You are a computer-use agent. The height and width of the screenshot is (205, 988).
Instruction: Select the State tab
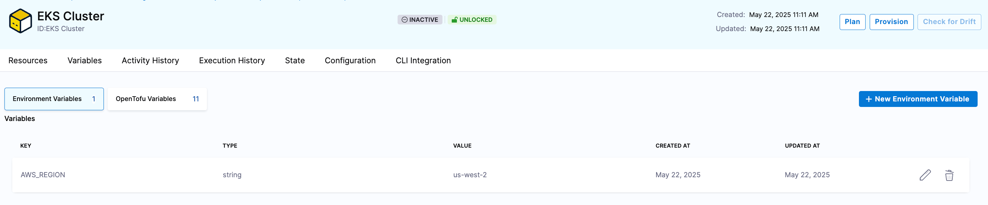pos(294,60)
